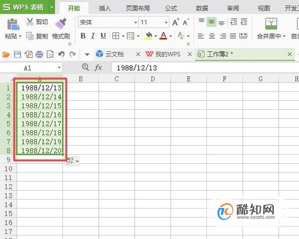The width and height of the screenshot is (299, 239).
Task: Click the 粘贴 paste button
Action: 13,28
